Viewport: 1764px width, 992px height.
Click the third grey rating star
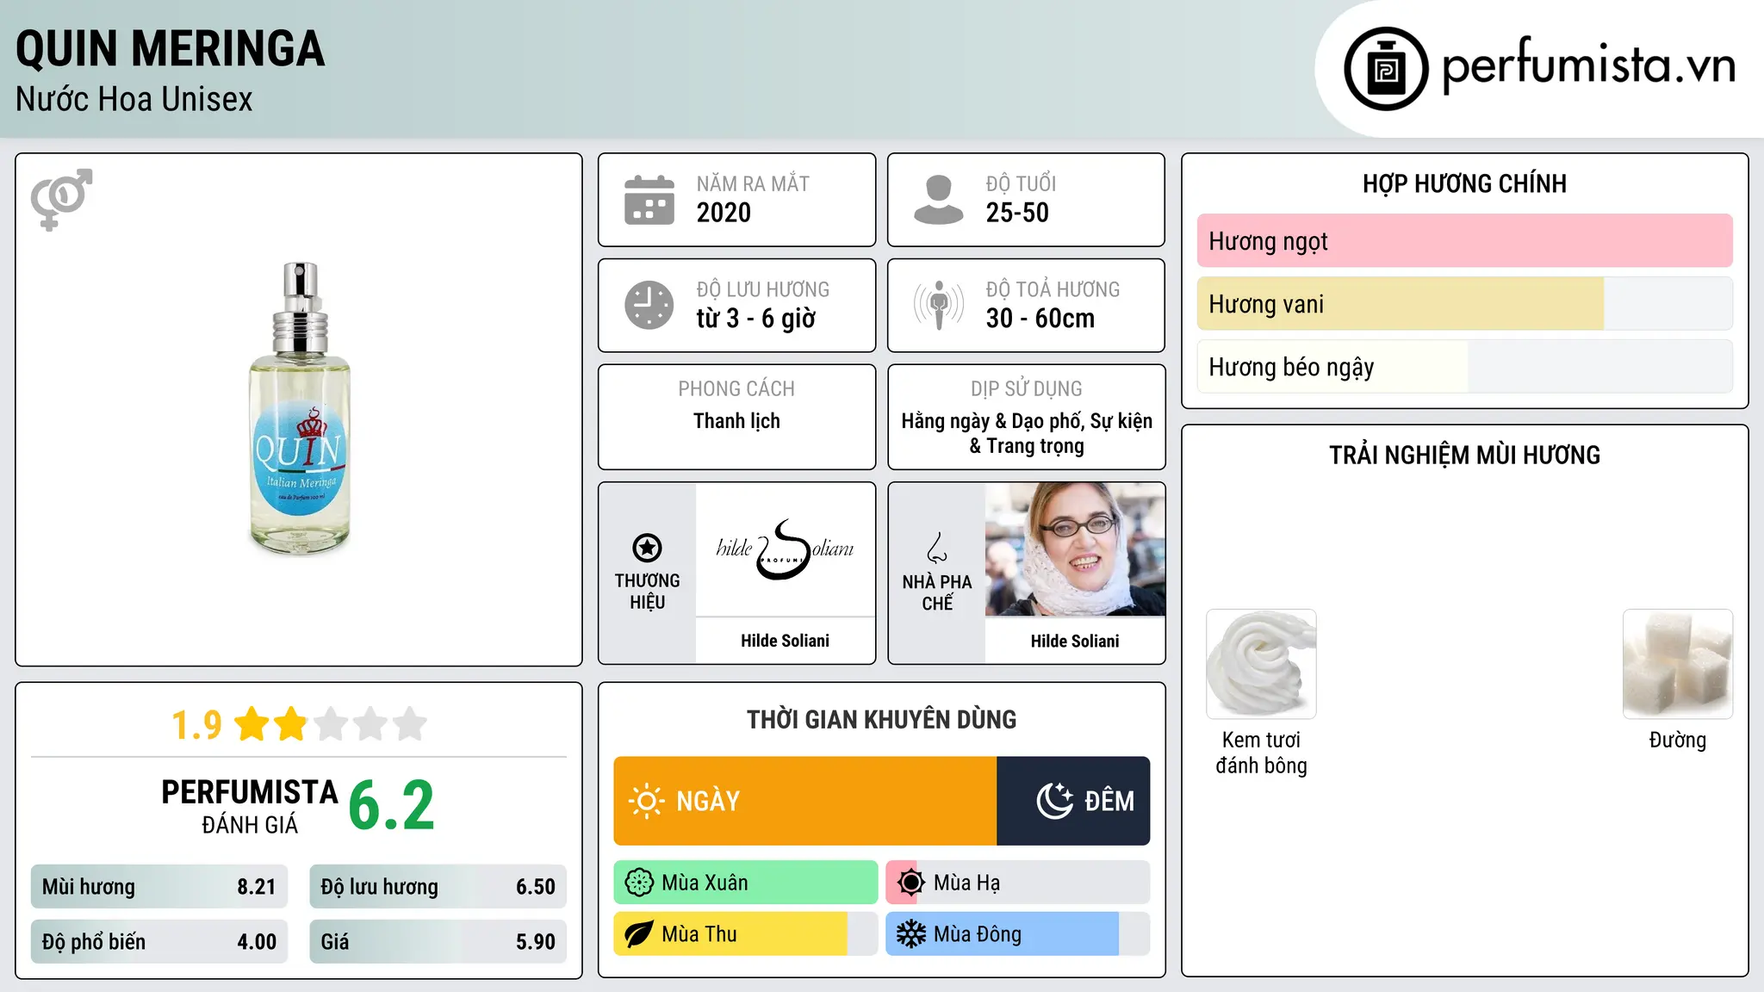pos(331,724)
